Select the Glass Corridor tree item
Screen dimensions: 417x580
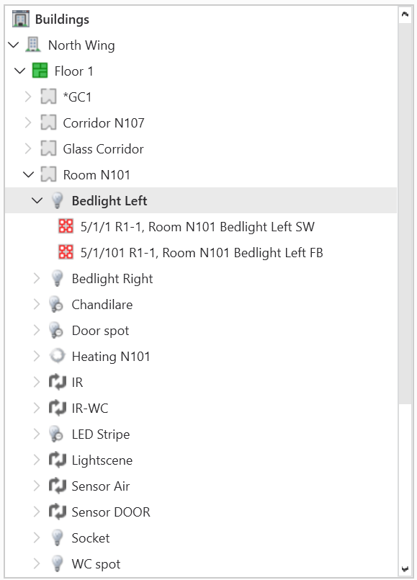pyautogui.click(x=103, y=148)
